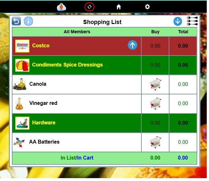Click the Buy column header

pyautogui.click(x=155, y=32)
